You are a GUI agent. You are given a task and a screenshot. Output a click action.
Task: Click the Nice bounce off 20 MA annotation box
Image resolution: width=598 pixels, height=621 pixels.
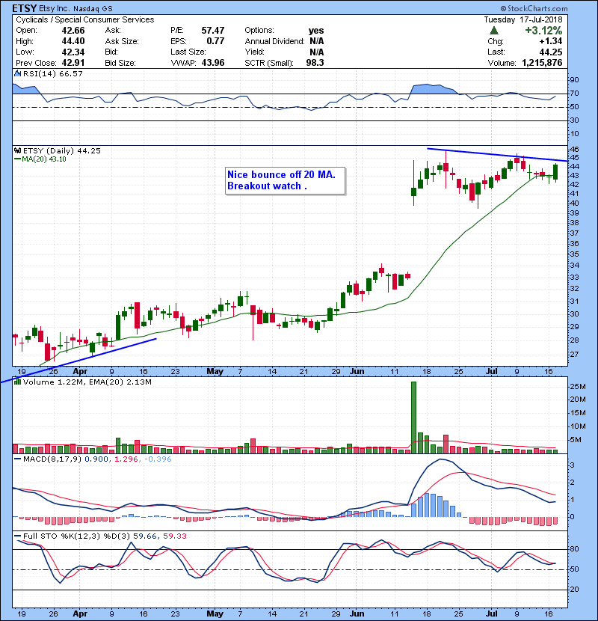(x=286, y=180)
